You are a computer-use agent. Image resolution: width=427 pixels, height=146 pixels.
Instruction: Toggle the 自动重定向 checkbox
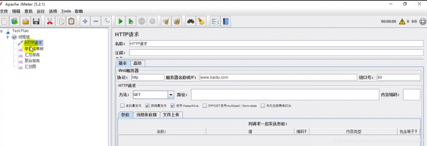(122, 106)
